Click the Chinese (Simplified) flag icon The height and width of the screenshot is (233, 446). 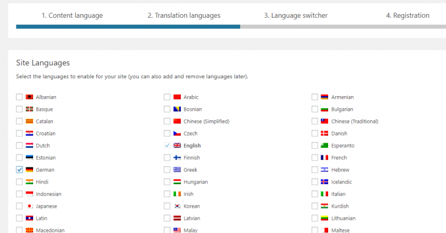(177, 122)
